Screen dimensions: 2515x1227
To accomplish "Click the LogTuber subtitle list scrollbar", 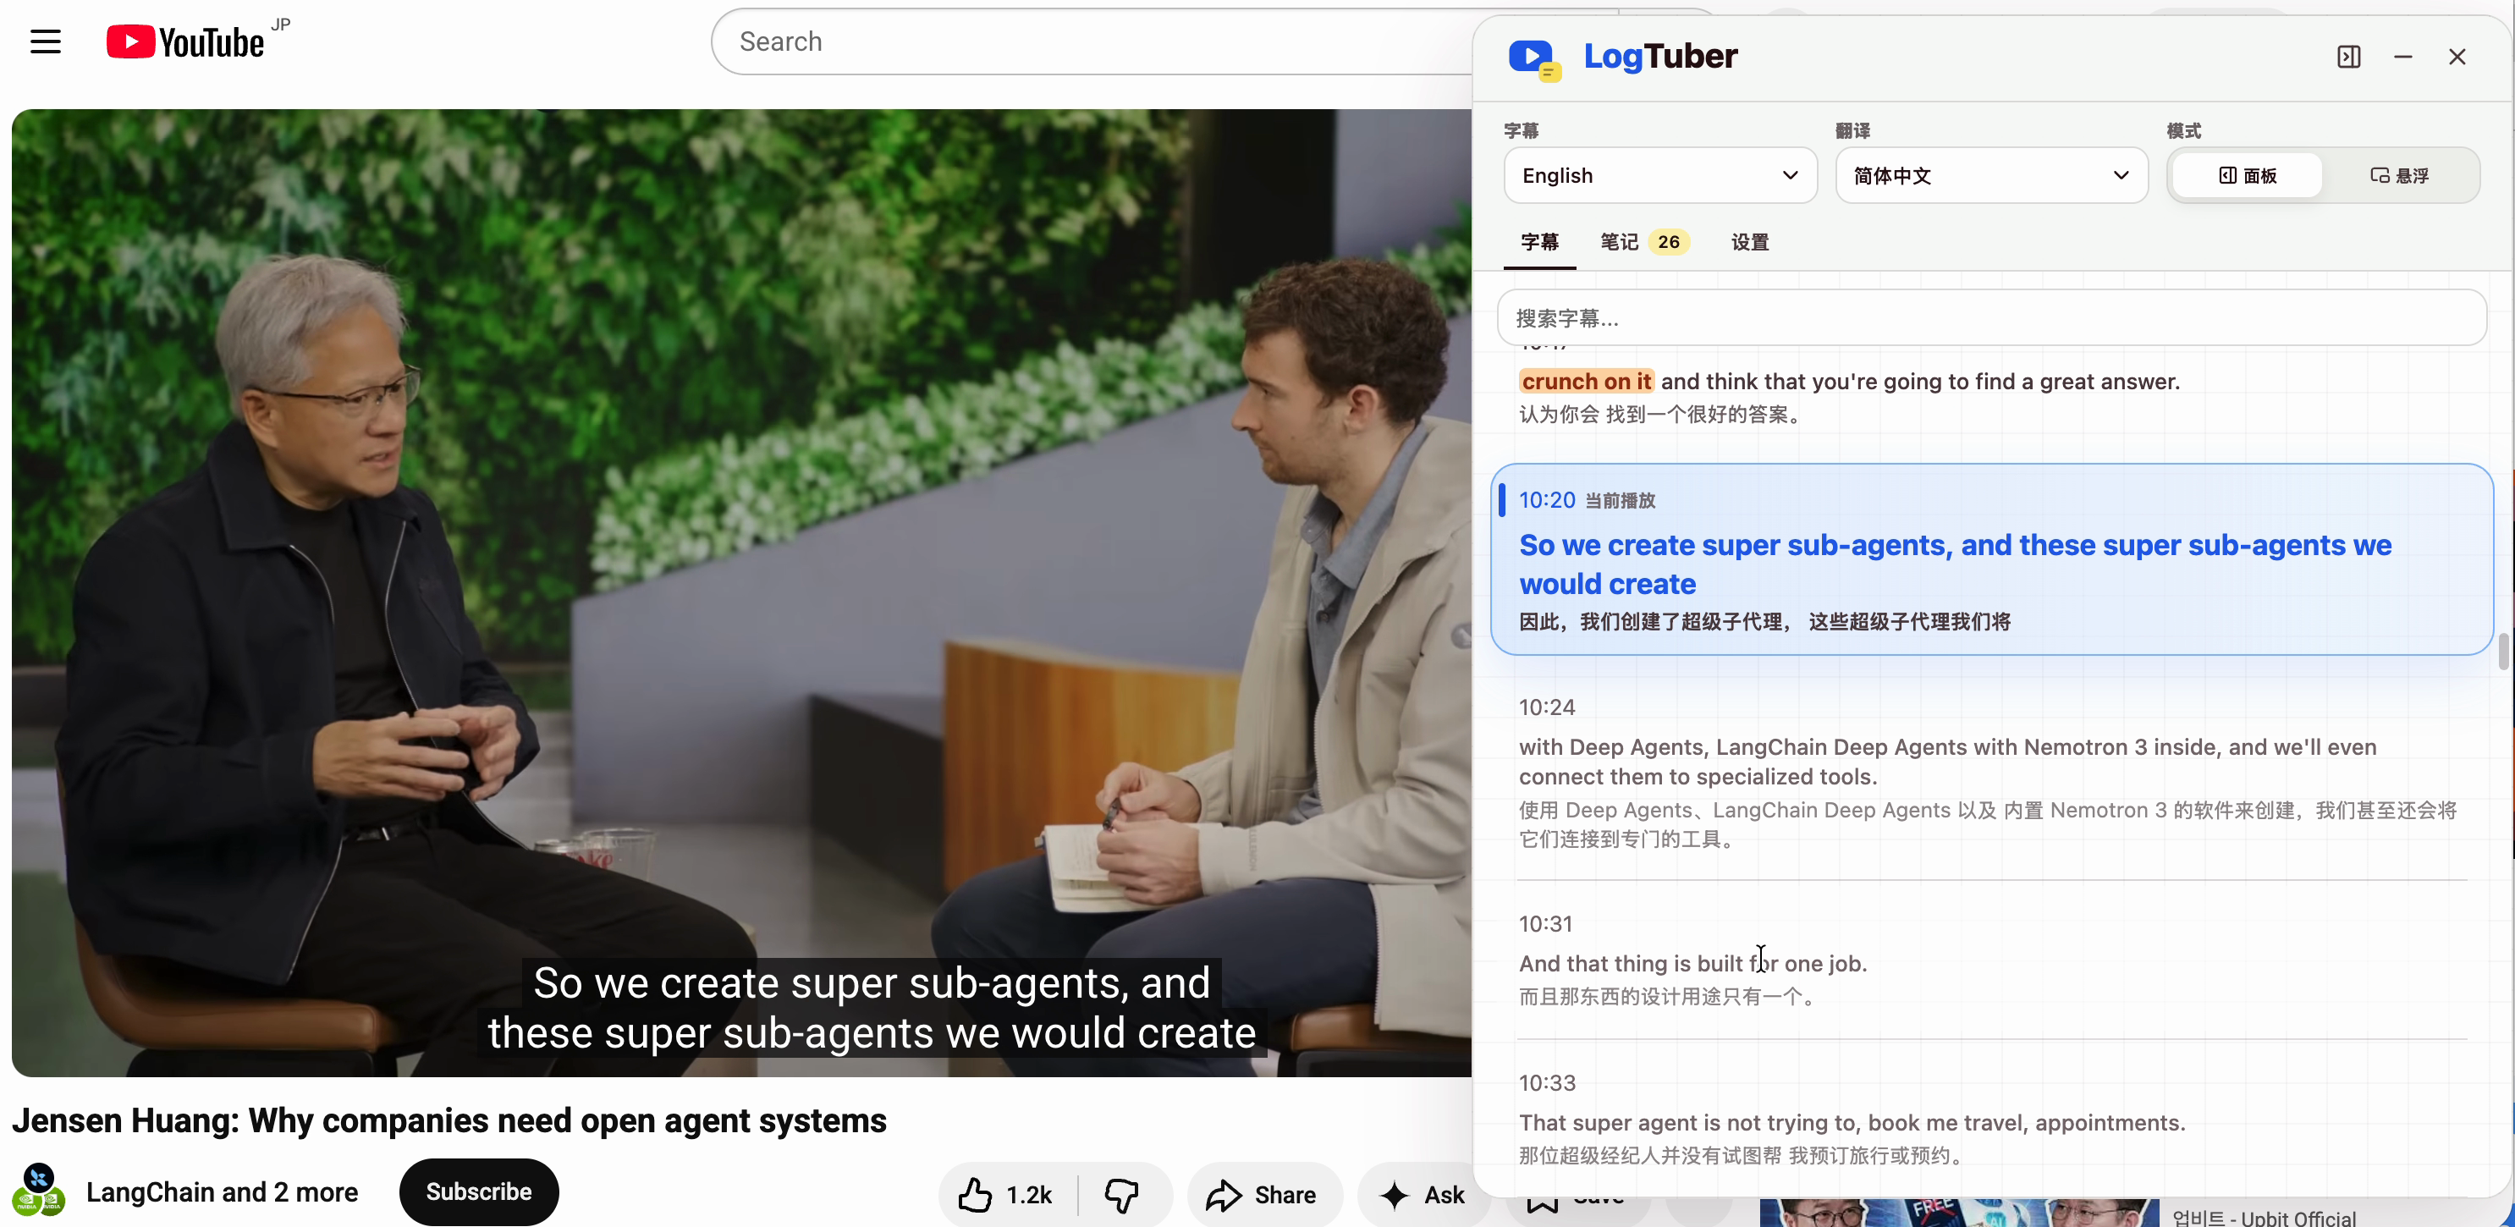I will click(2503, 651).
